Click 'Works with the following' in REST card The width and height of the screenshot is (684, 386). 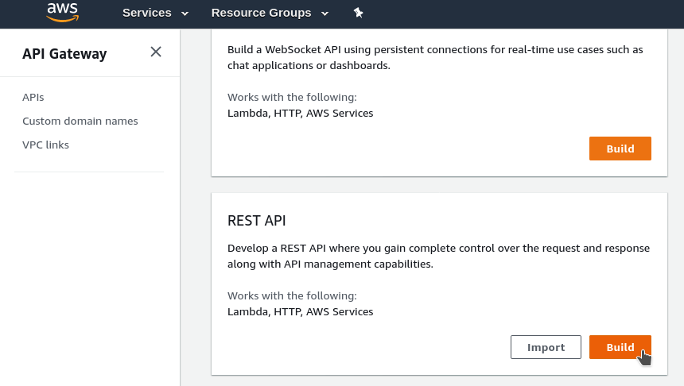point(292,295)
